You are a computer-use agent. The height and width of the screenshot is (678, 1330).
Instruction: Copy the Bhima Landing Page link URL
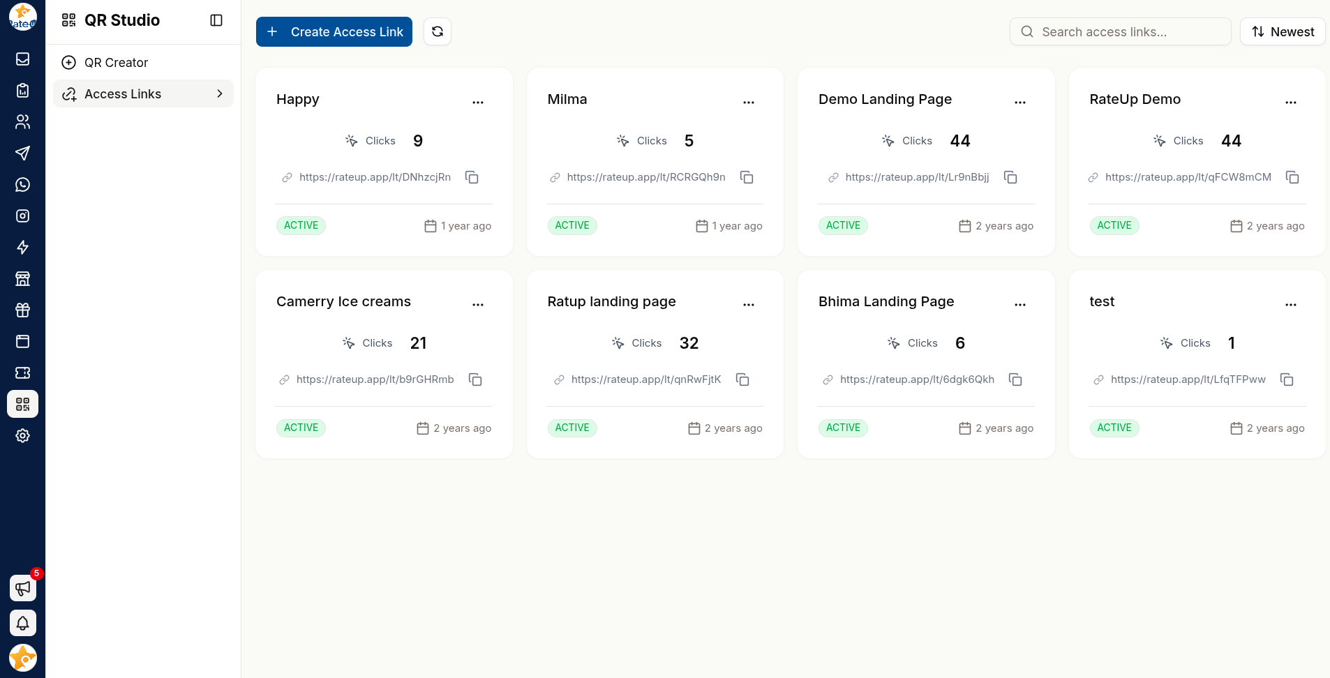1015,379
